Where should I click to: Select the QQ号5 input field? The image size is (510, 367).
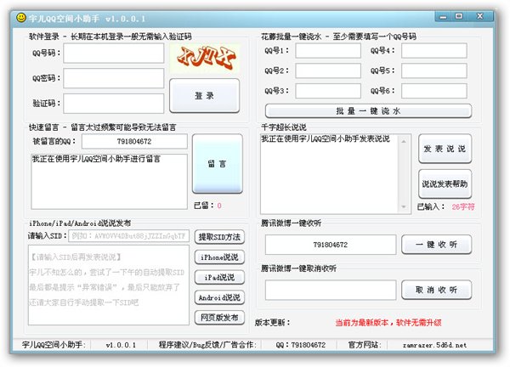tap(434, 71)
